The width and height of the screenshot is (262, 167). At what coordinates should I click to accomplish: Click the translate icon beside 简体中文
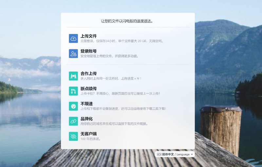(159, 154)
